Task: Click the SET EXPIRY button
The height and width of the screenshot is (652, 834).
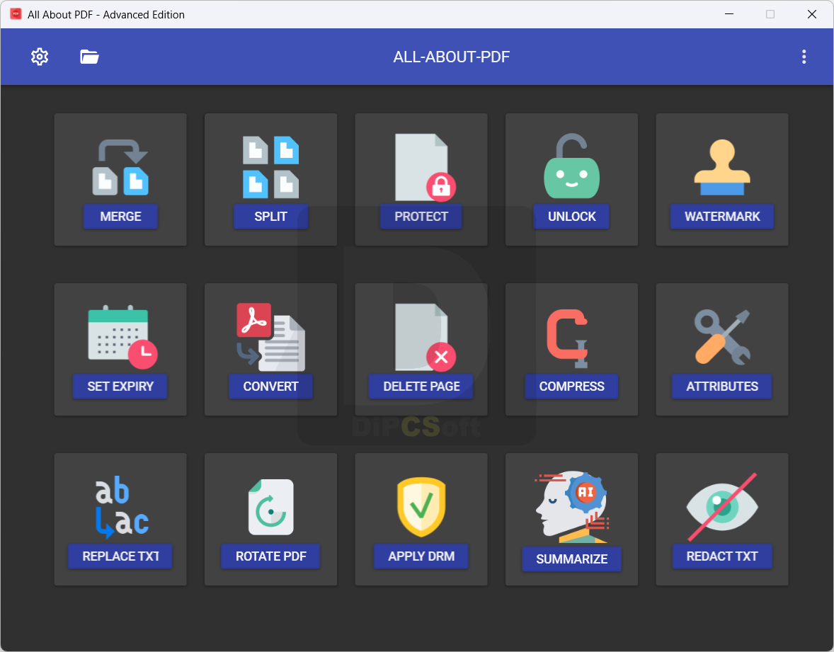Action: [x=120, y=387]
